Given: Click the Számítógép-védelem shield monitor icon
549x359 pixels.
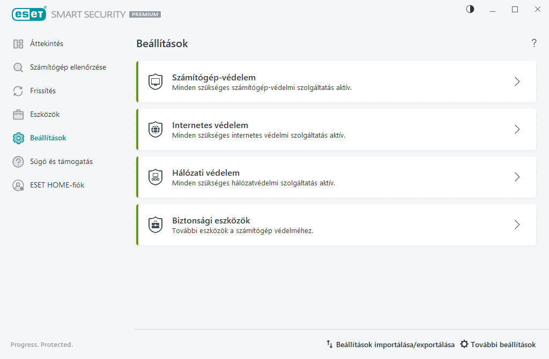Looking at the screenshot, I should [155, 82].
